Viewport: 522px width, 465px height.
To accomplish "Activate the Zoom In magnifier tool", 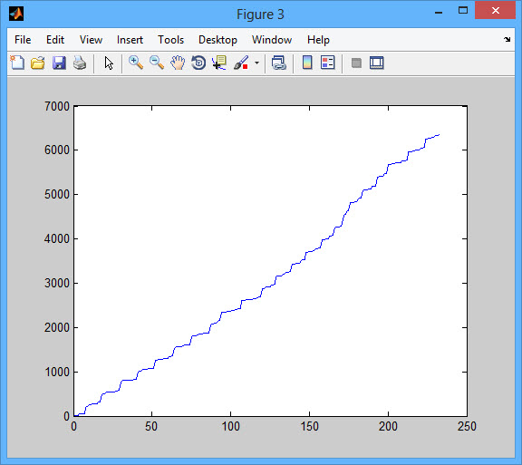I will pyautogui.click(x=136, y=63).
